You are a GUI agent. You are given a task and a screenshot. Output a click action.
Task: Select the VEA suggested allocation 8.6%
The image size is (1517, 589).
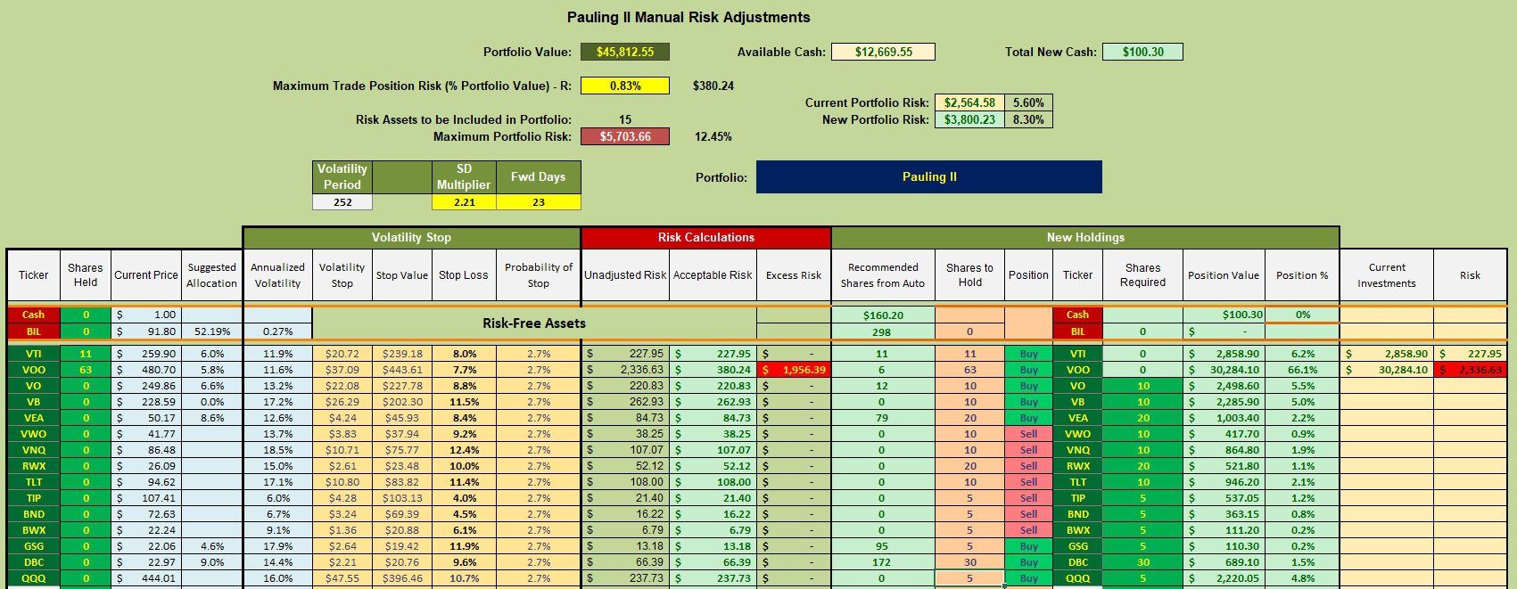click(x=212, y=418)
